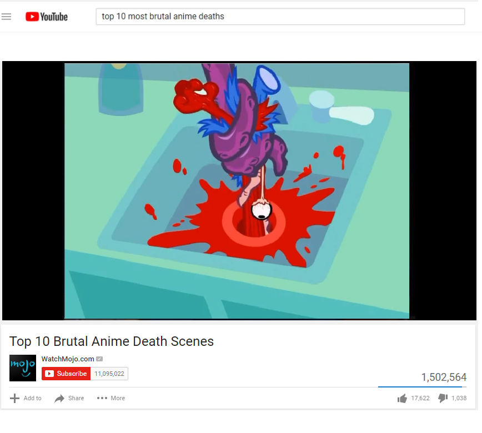Click the Share arrow icon

(59, 398)
